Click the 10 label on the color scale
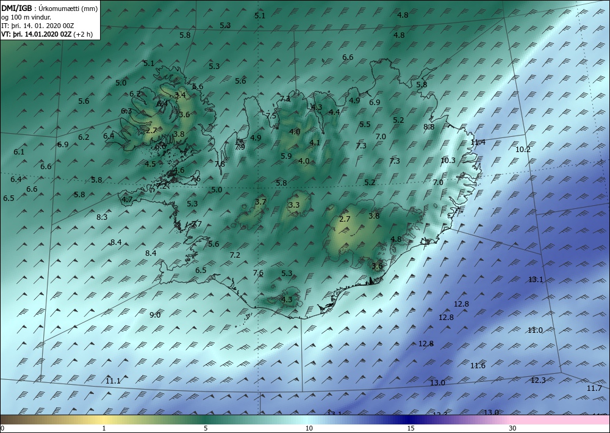 pyautogui.click(x=309, y=428)
